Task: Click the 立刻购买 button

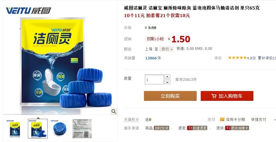Action: [x=170, y=96]
